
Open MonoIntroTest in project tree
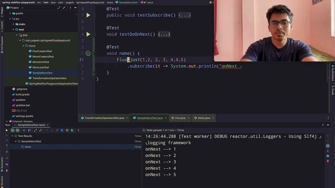pos(41,62)
